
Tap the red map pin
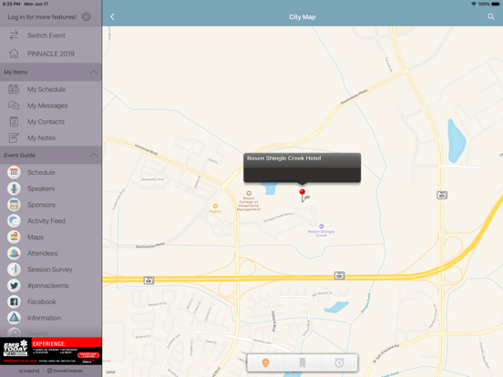coord(303,195)
